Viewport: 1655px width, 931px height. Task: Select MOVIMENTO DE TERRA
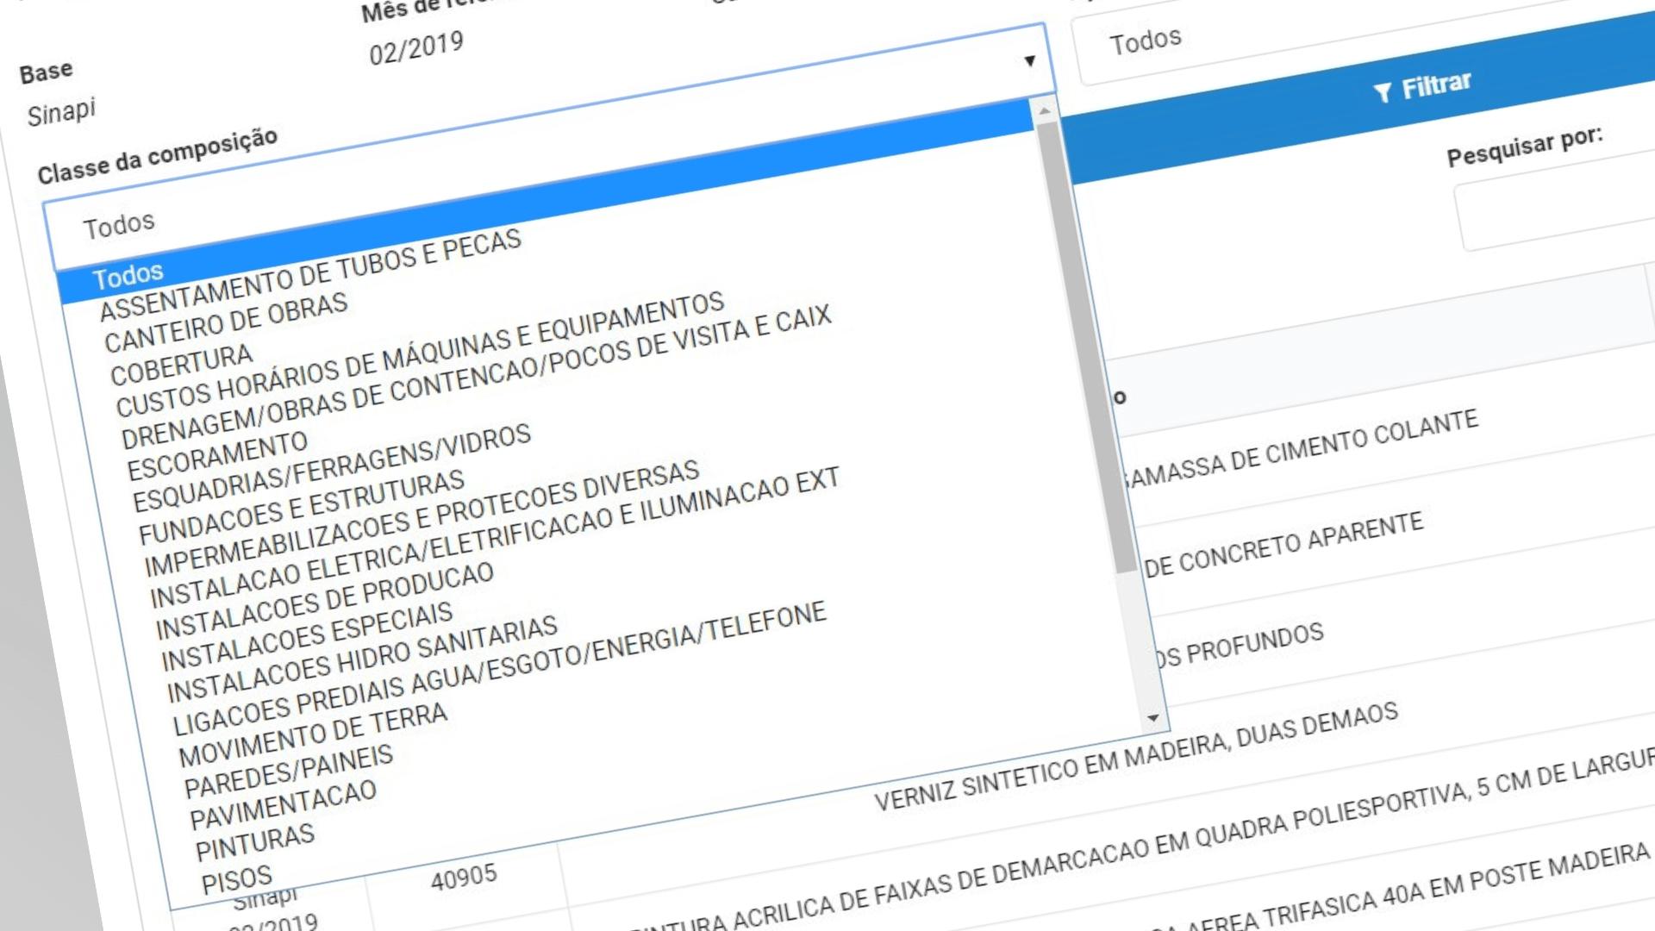(x=313, y=735)
